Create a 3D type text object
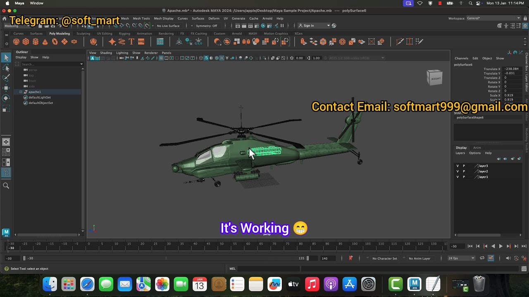Image resolution: width=529 pixels, height=297 pixels. coord(131,42)
